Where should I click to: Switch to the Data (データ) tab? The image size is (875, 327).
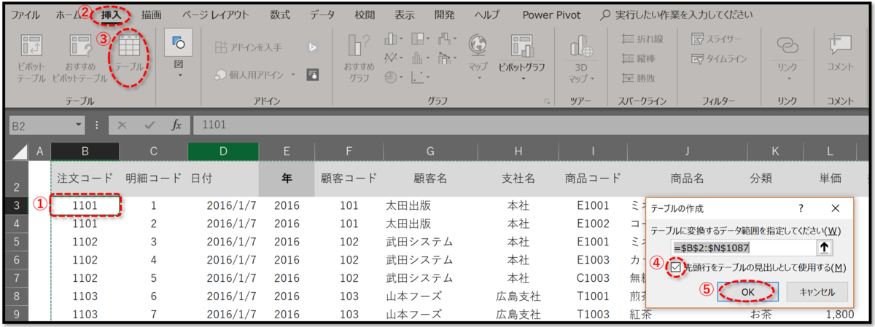[322, 15]
